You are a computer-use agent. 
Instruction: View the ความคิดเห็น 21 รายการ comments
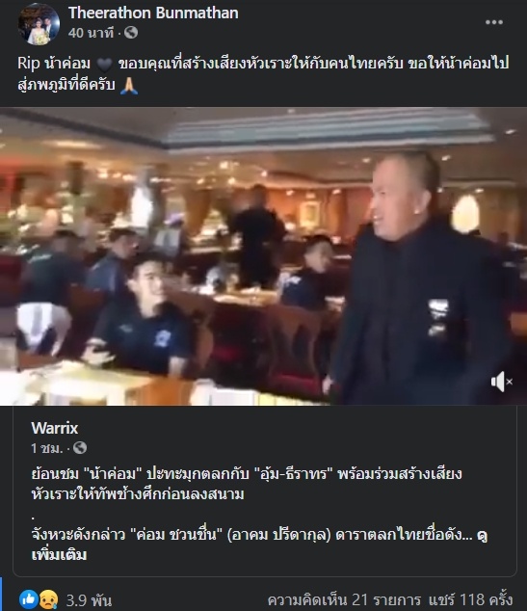(344, 599)
